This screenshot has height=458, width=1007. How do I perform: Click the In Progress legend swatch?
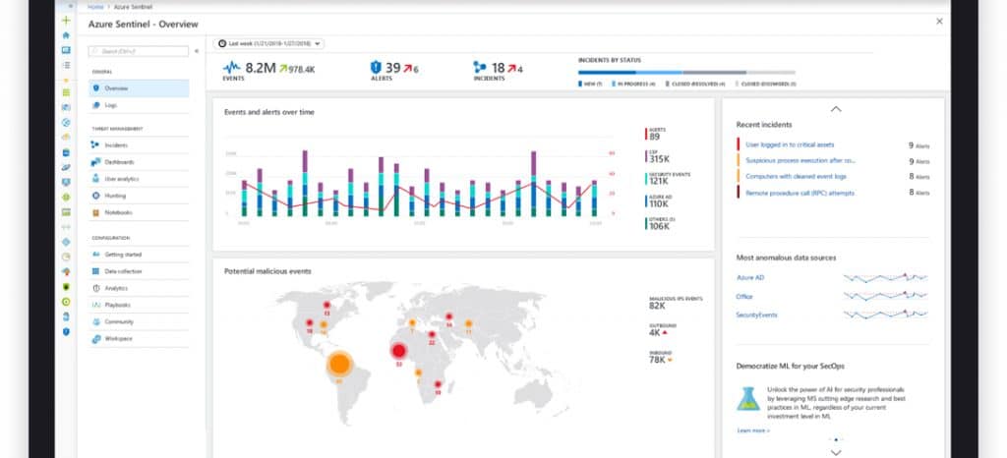click(x=614, y=84)
